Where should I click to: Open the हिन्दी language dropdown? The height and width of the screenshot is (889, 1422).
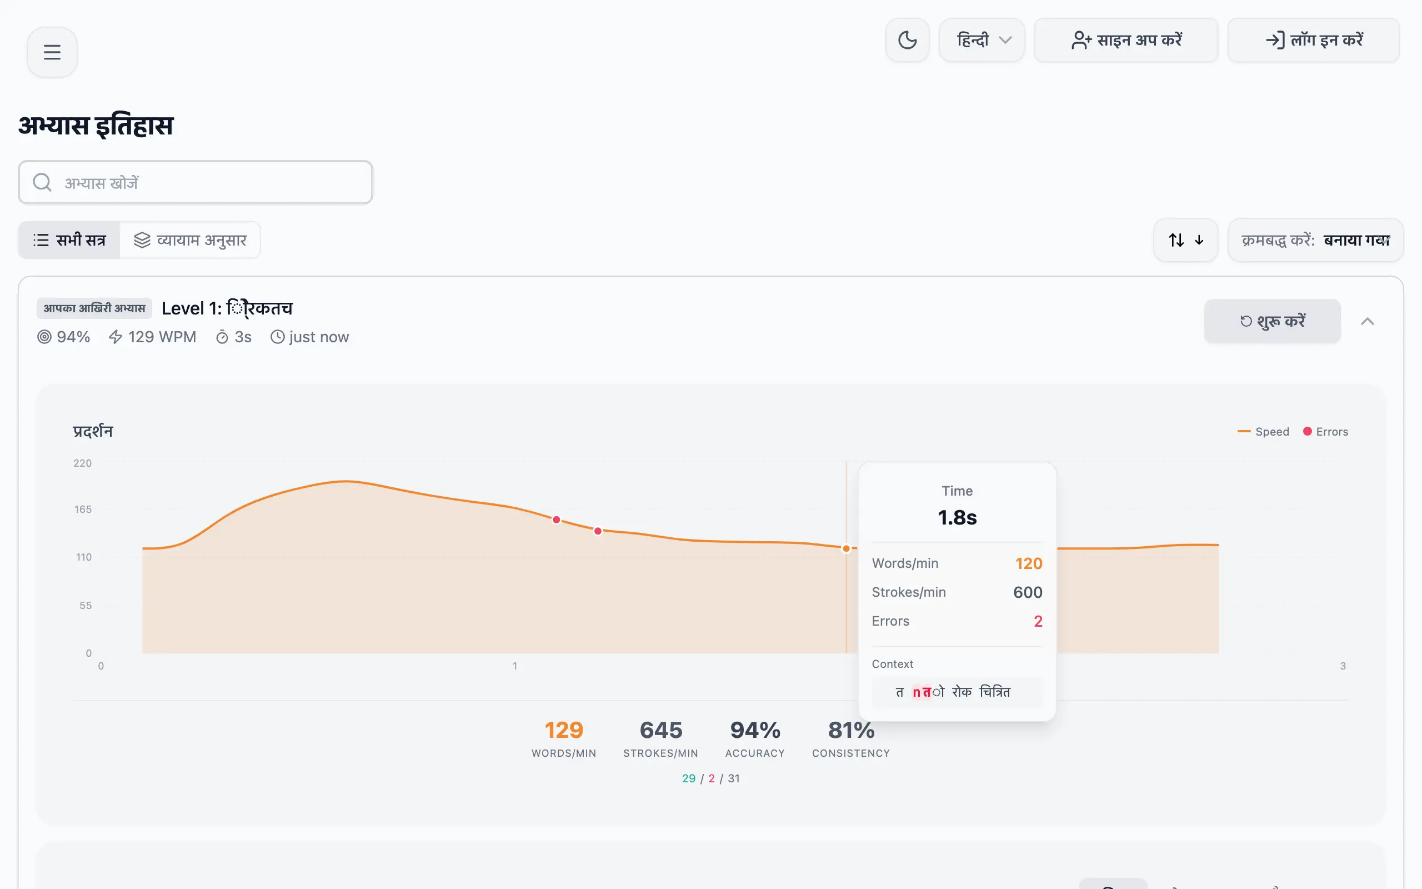coord(982,40)
